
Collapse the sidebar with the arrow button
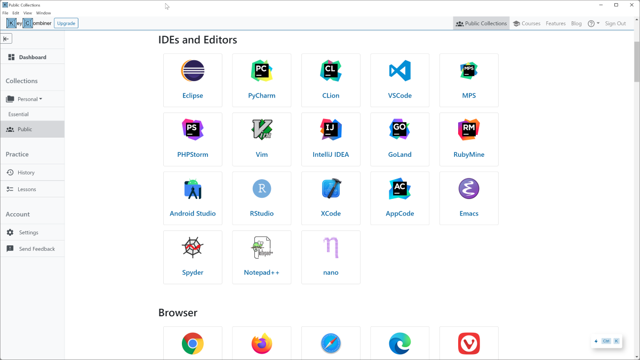coord(6,39)
